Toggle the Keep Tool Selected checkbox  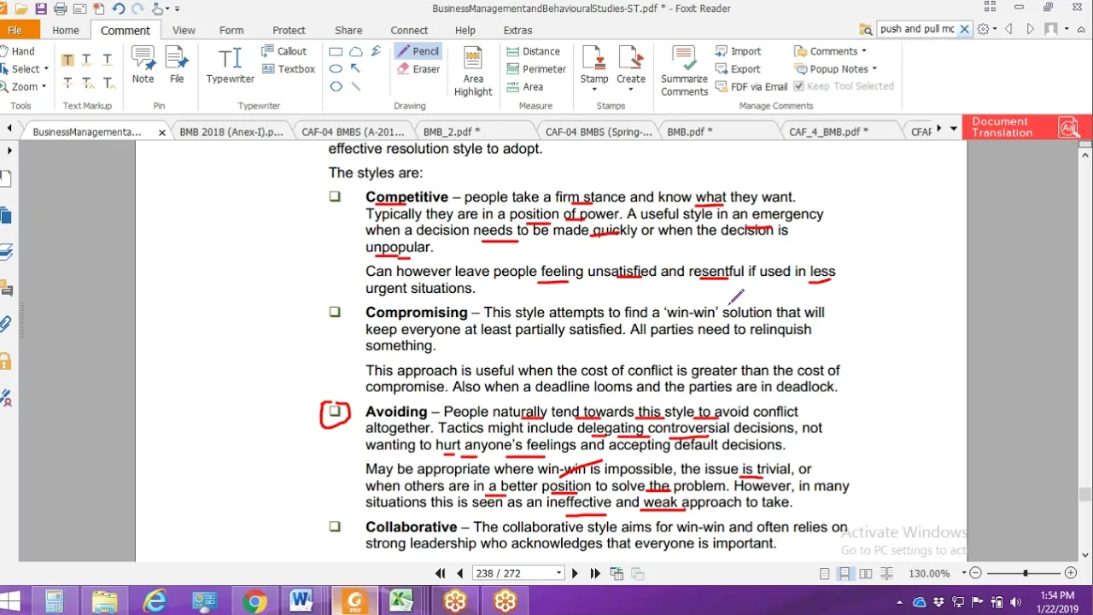(799, 86)
